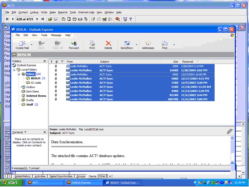The width and height of the screenshot is (249, 187).
Task: Open the Deleted Items folder
Action: [36, 96]
